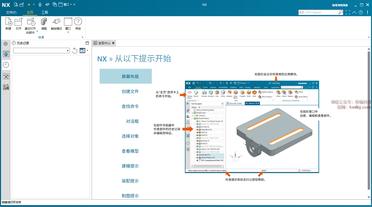The height and width of the screenshot is (207, 372).
Task: Expand the history image view dropdown arrow
Action: pos(88,51)
